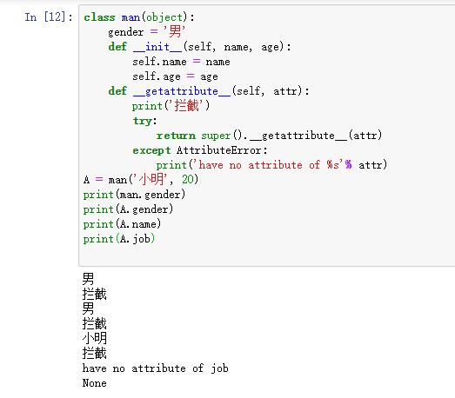Click the line A = man('小明', 20)
The image size is (455, 398).
[141, 179]
